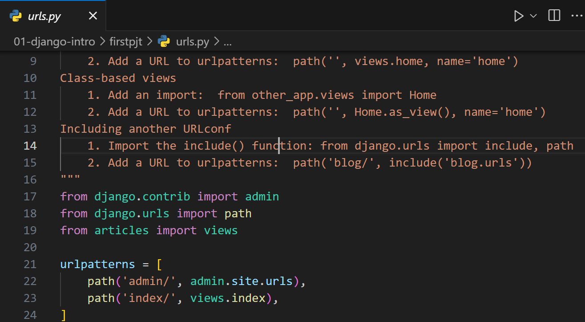Click the Split Editor icon

pos(554,16)
